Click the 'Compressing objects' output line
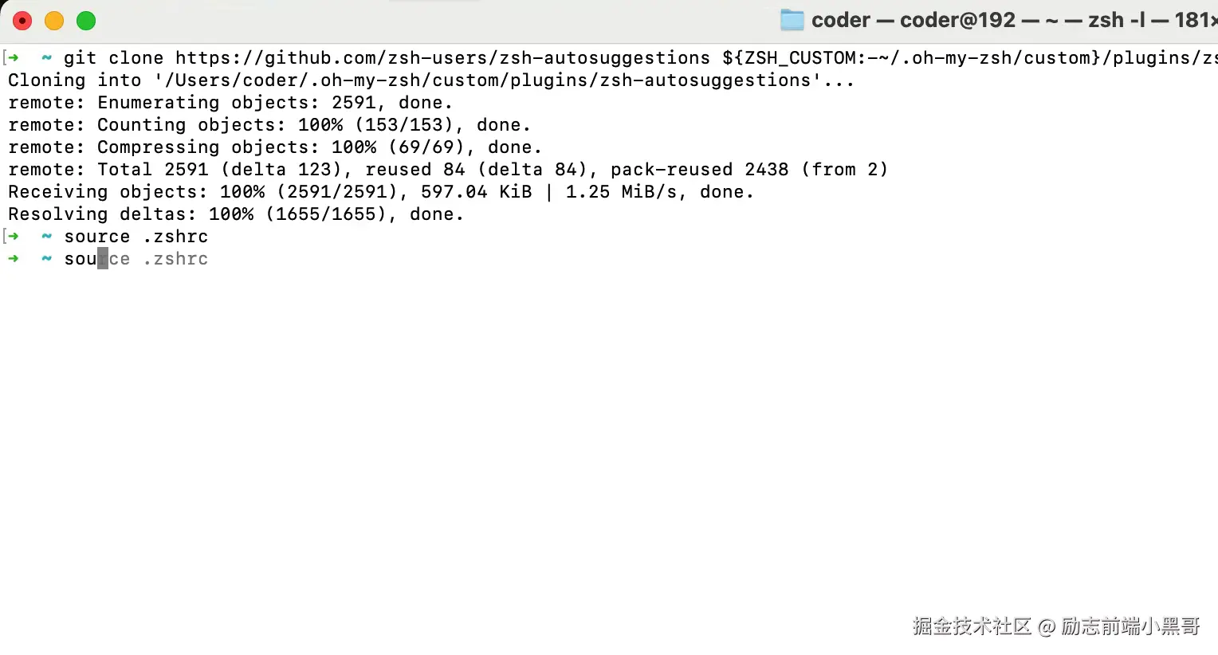Screen dimensions: 1218x655 [275, 147]
